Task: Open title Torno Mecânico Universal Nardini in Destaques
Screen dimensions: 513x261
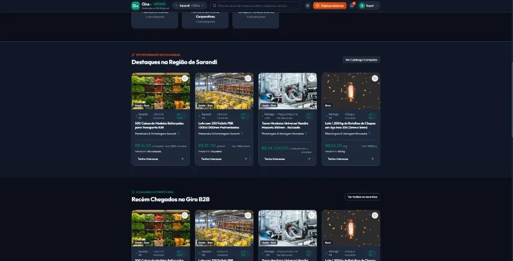Action: coord(284,125)
